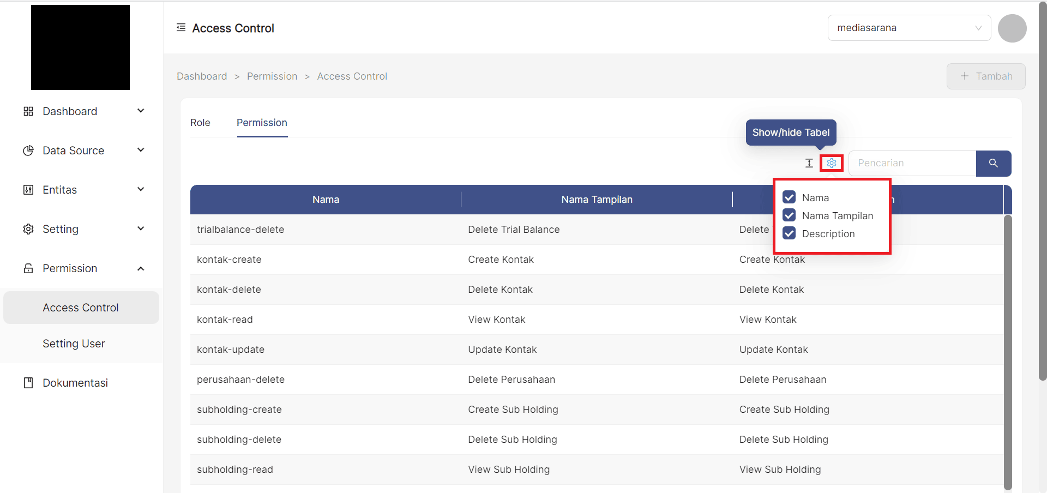
Task: Open the mediasarana dropdown
Action: click(x=909, y=28)
